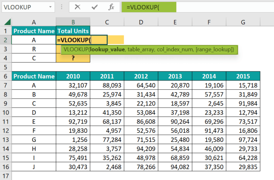
Task: Click the Total Units header cell
Action: click(x=73, y=31)
